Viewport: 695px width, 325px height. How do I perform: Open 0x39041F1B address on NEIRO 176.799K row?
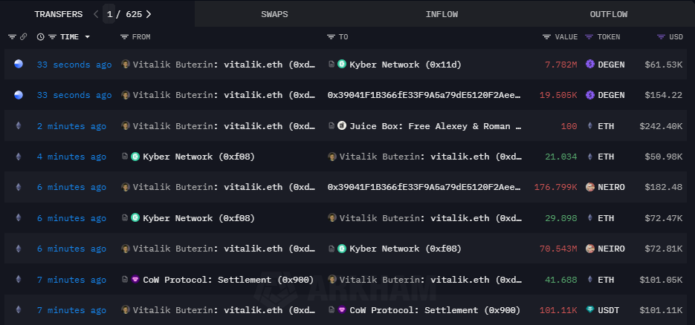(x=424, y=187)
